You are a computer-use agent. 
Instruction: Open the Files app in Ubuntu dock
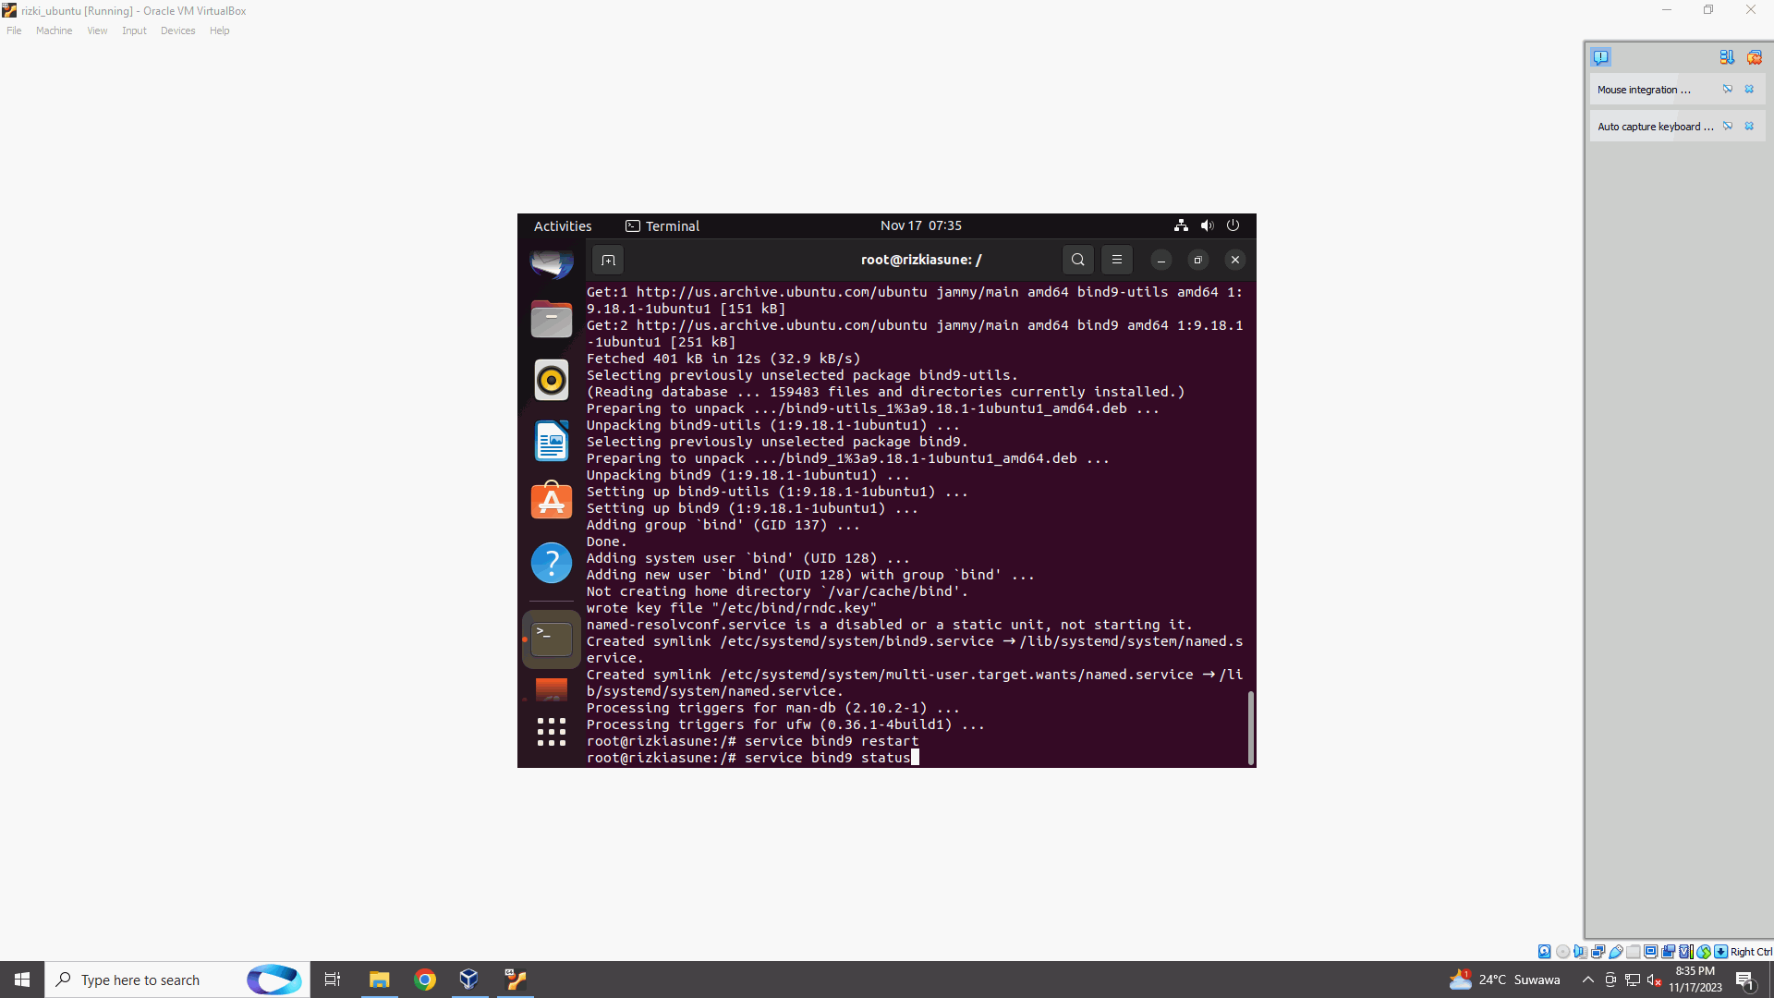552,319
